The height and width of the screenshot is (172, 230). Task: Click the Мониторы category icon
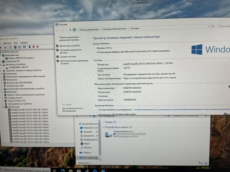(5, 92)
